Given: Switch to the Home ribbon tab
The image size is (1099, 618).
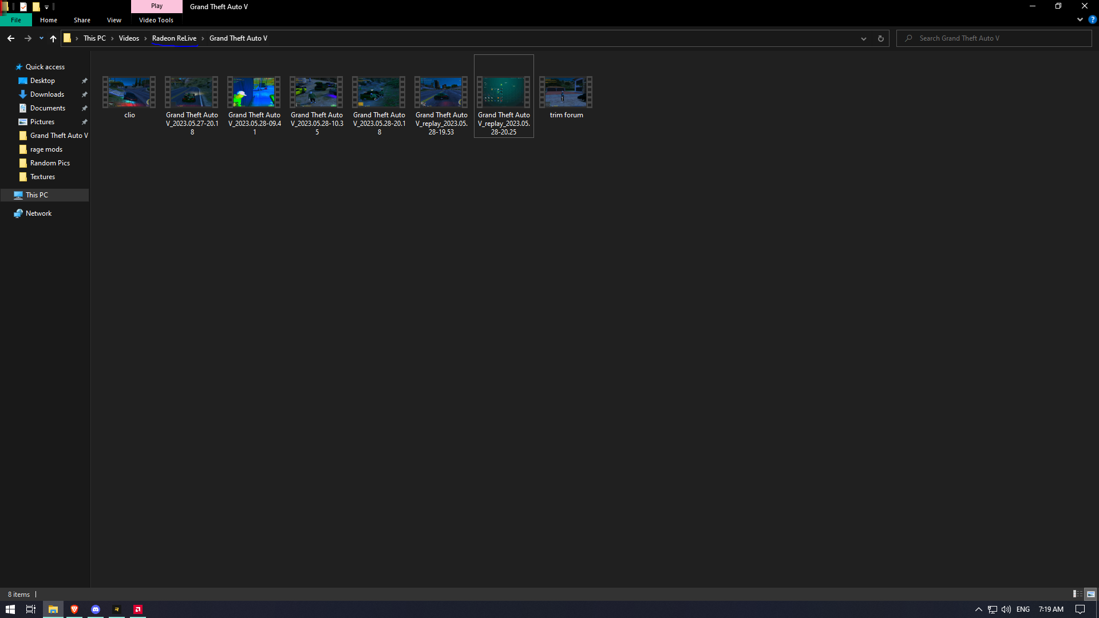Looking at the screenshot, I should tap(49, 20).
